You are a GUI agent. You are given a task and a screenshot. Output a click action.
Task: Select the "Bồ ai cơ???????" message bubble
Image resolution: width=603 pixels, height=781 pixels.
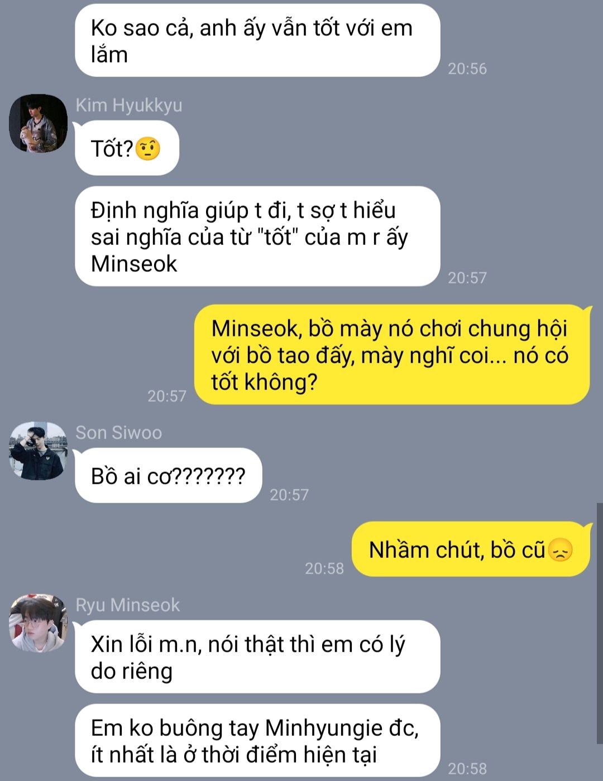[x=168, y=476]
